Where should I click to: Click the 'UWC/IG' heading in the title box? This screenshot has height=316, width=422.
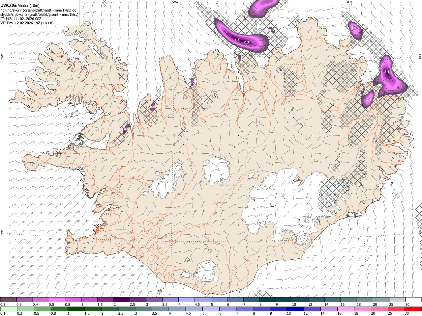point(8,5)
